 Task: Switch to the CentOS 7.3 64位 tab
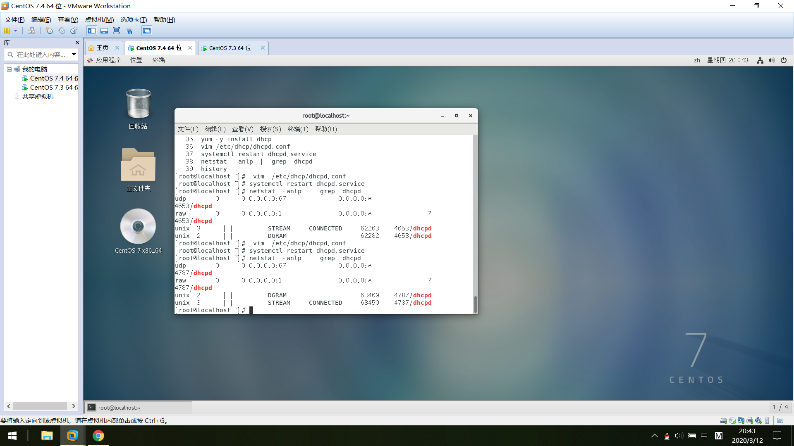pyautogui.click(x=229, y=47)
